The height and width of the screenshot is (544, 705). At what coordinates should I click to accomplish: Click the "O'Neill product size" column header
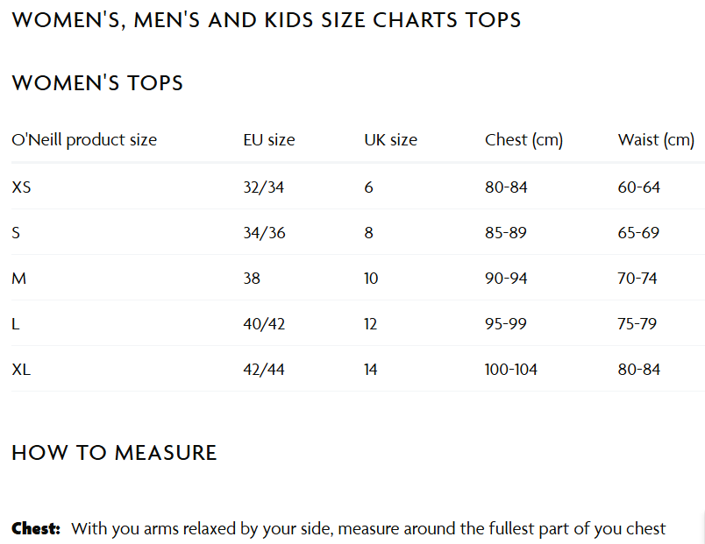pos(84,139)
